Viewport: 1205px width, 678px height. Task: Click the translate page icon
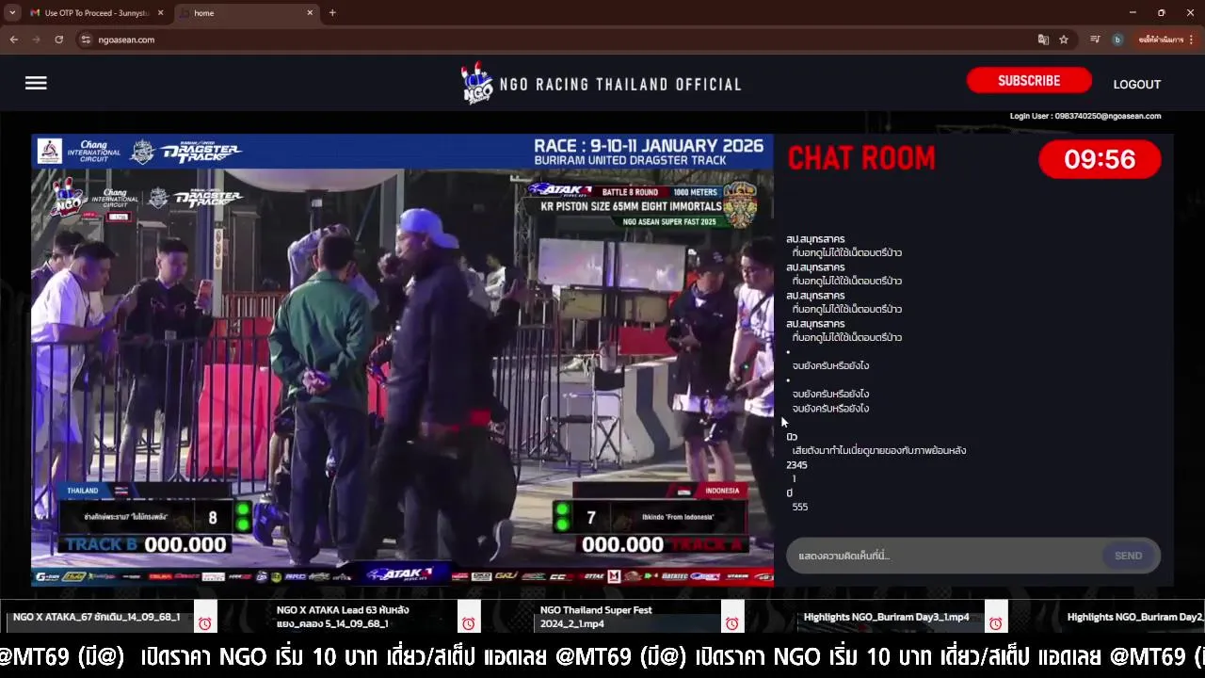click(1043, 40)
